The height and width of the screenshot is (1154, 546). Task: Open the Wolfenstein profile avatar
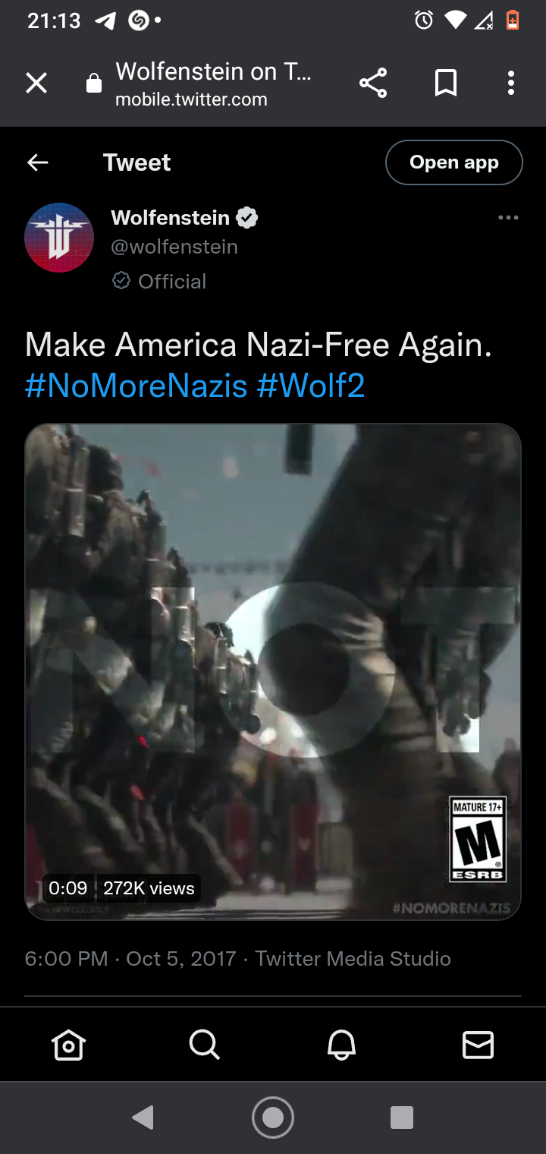click(59, 237)
